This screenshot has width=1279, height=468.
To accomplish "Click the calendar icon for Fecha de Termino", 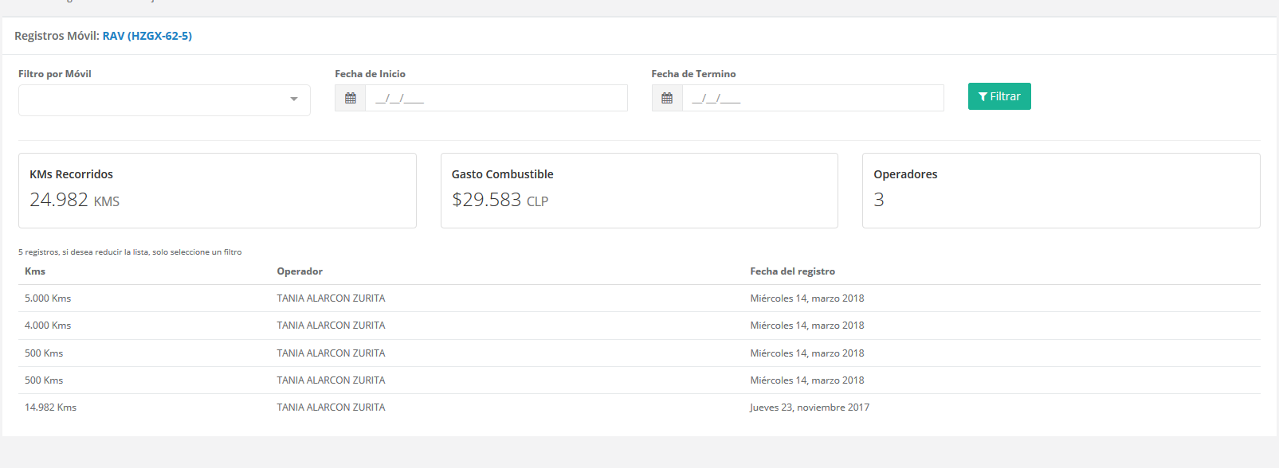I will [667, 98].
